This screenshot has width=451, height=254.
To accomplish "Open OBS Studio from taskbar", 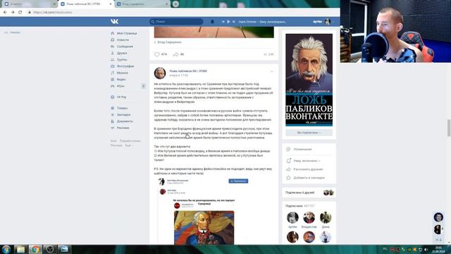I will point(50,249).
